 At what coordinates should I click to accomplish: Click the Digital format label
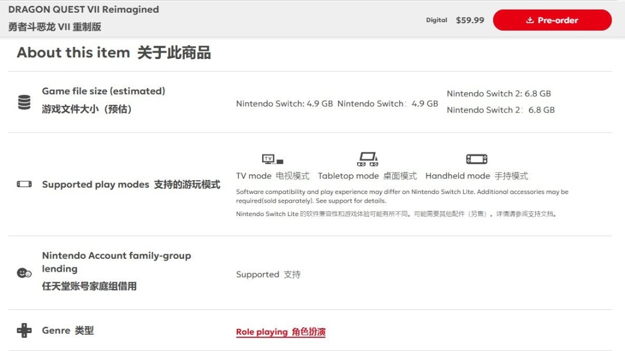tap(436, 20)
